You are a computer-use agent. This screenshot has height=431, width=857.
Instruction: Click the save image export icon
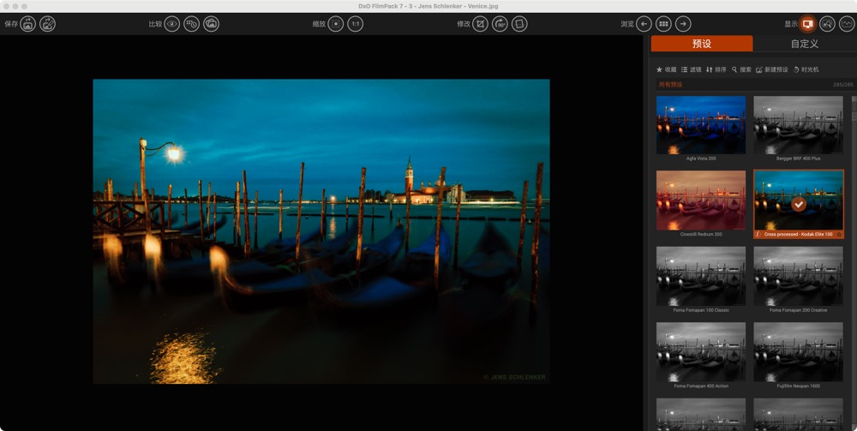click(x=28, y=24)
